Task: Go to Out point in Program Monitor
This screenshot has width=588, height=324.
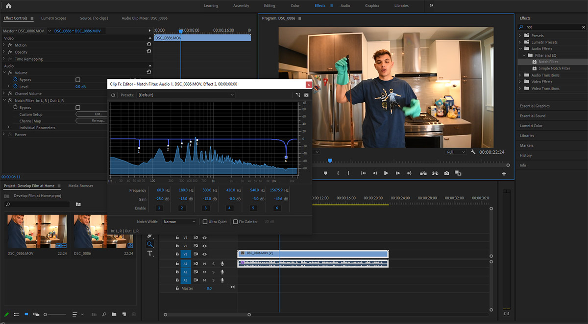Action: (409, 173)
